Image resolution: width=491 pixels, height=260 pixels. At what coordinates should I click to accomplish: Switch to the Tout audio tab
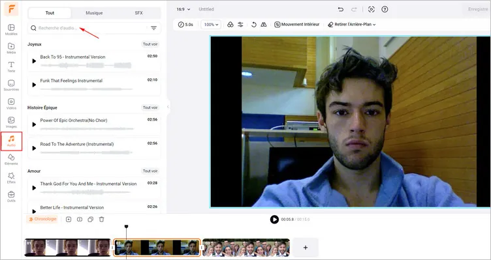point(50,13)
